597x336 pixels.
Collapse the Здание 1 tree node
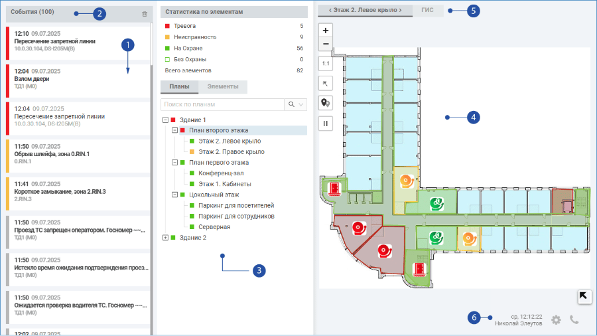(x=165, y=120)
